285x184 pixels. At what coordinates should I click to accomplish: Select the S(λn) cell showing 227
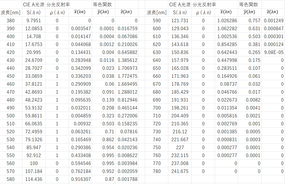(180, 148)
